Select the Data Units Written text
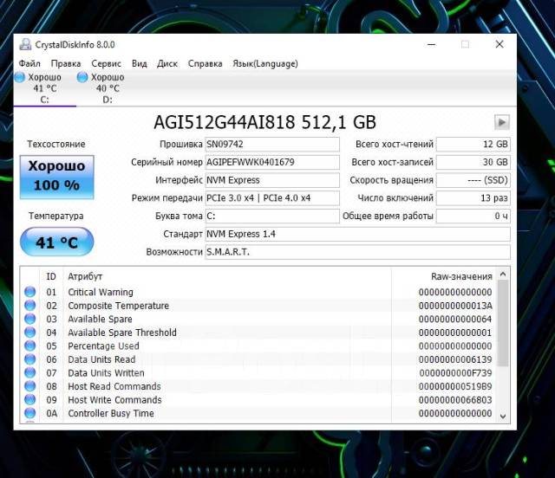The height and width of the screenshot is (478, 555). [x=106, y=372]
